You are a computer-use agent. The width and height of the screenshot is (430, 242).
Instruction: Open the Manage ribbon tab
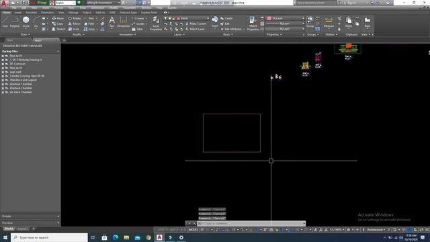73,12
